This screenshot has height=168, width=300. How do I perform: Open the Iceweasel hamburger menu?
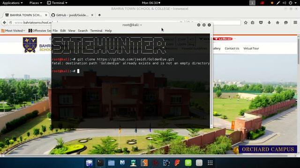tap(295, 22)
